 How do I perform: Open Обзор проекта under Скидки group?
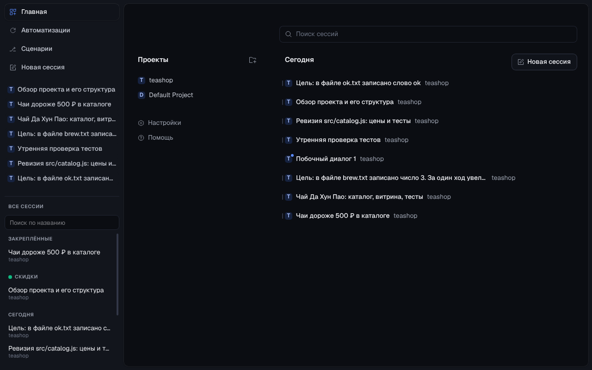pos(60,293)
